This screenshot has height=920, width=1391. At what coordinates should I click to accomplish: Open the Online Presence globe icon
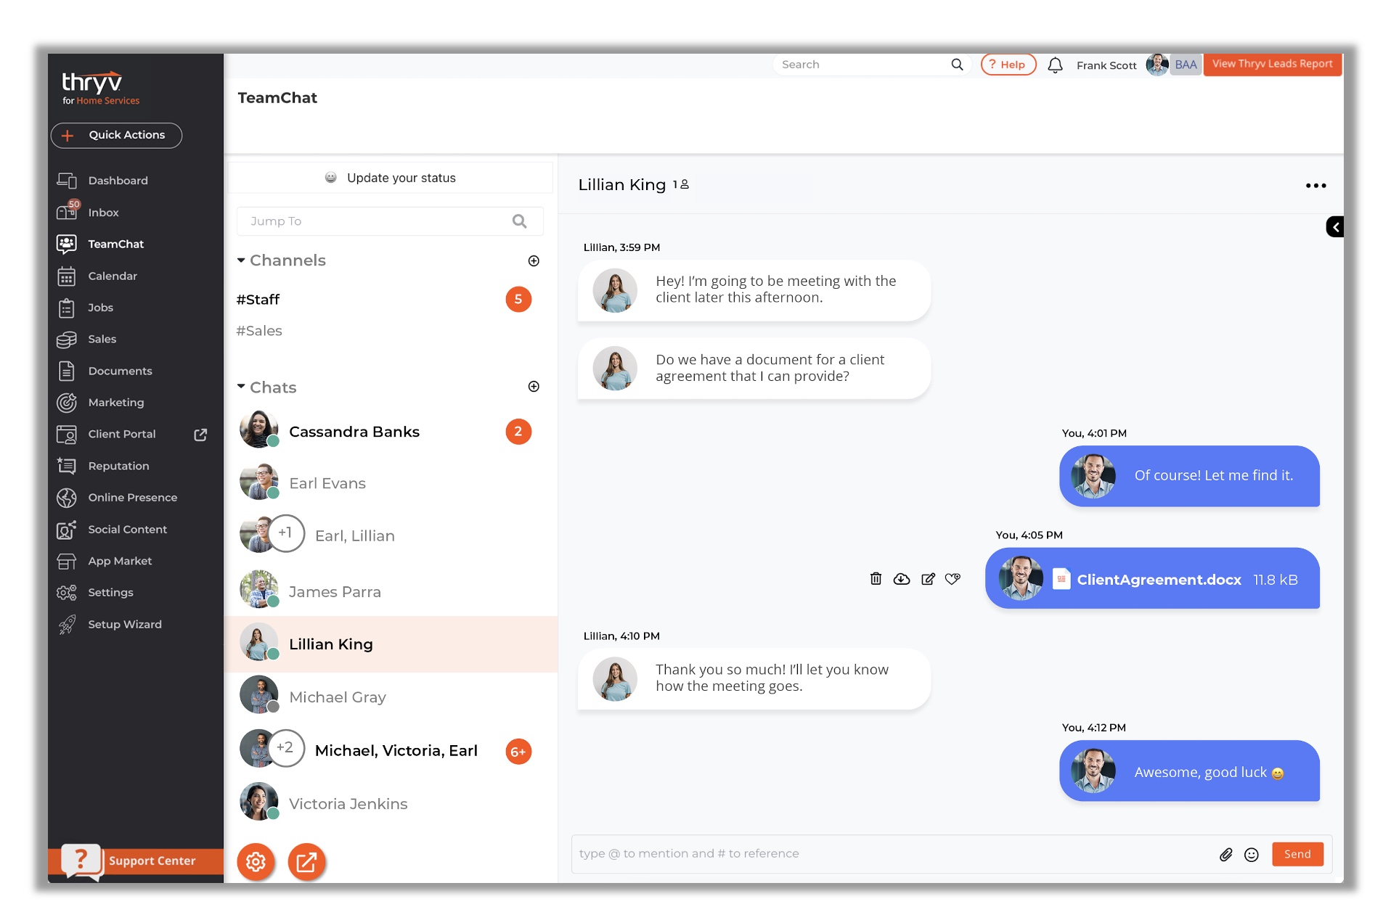(x=67, y=498)
